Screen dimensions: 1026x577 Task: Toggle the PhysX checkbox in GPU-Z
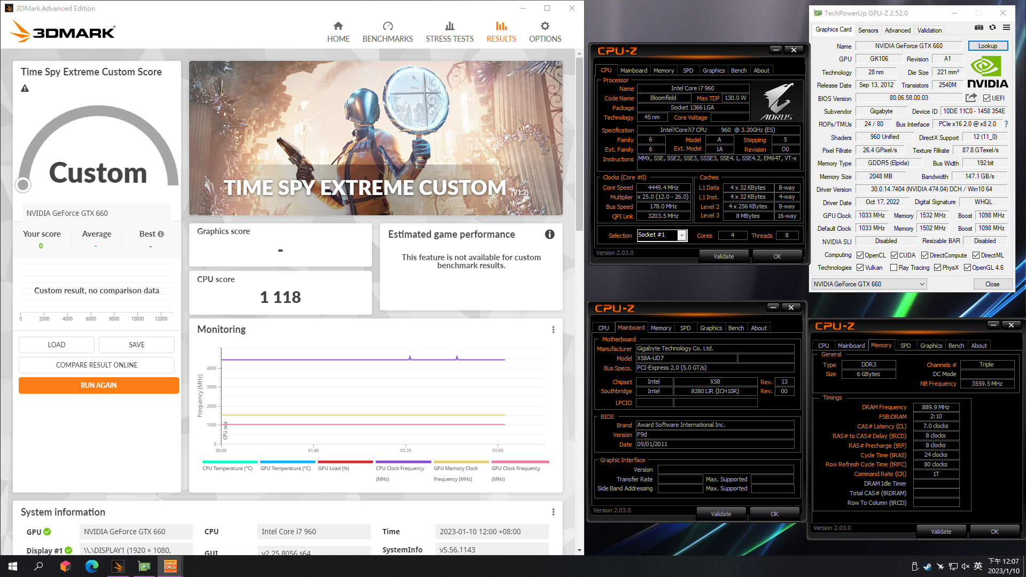click(937, 268)
